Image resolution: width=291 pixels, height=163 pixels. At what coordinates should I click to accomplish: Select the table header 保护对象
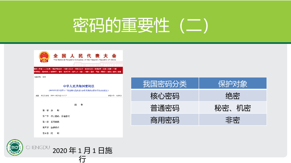(233, 83)
